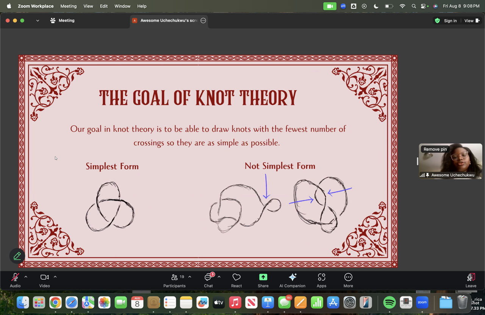Open the View layout dropdown

(x=472, y=21)
